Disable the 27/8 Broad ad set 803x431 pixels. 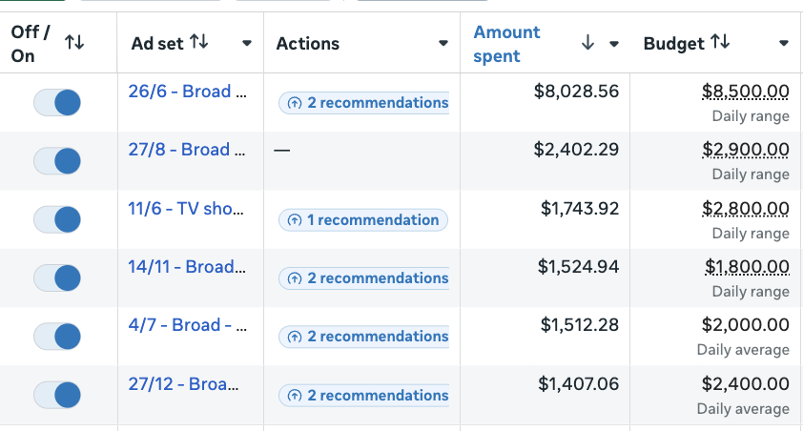[57, 161]
